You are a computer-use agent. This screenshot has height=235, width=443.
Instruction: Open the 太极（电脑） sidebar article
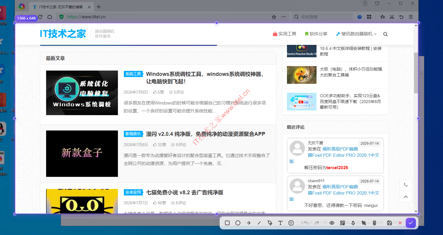coord(351,72)
